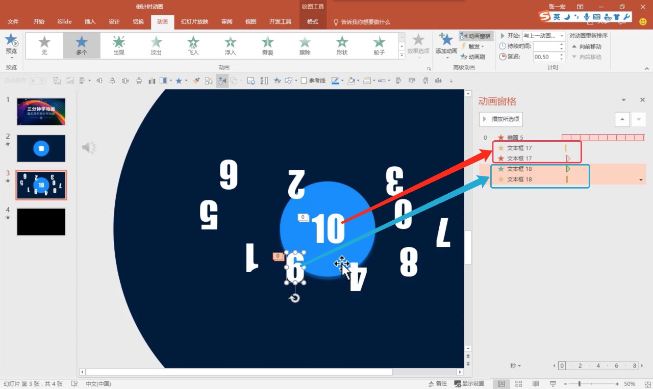Toggle the 自动保存 autosave switch
The width and height of the screenshot is (653, 389).
(38, 81)
